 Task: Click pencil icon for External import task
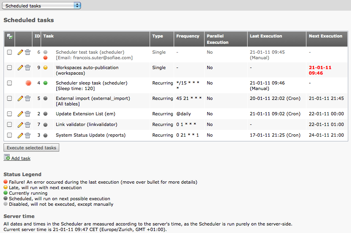click(21, 98)
